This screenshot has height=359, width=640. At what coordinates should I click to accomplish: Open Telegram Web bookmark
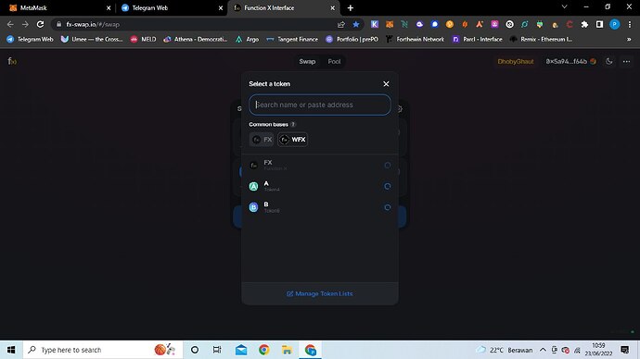(30, 39)
